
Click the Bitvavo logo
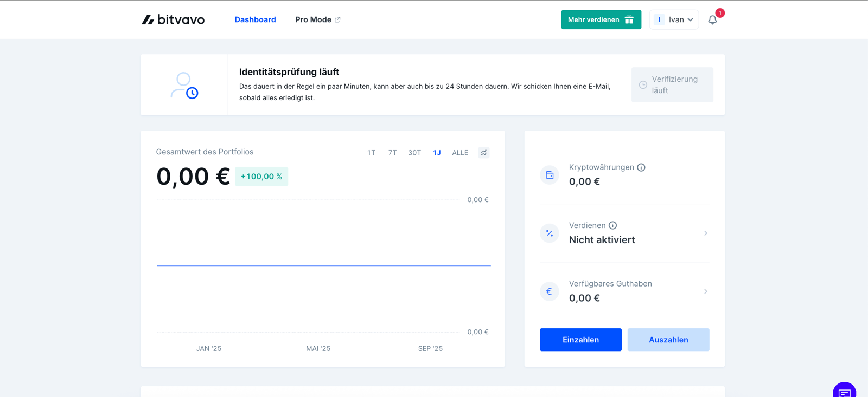[173, 19]
